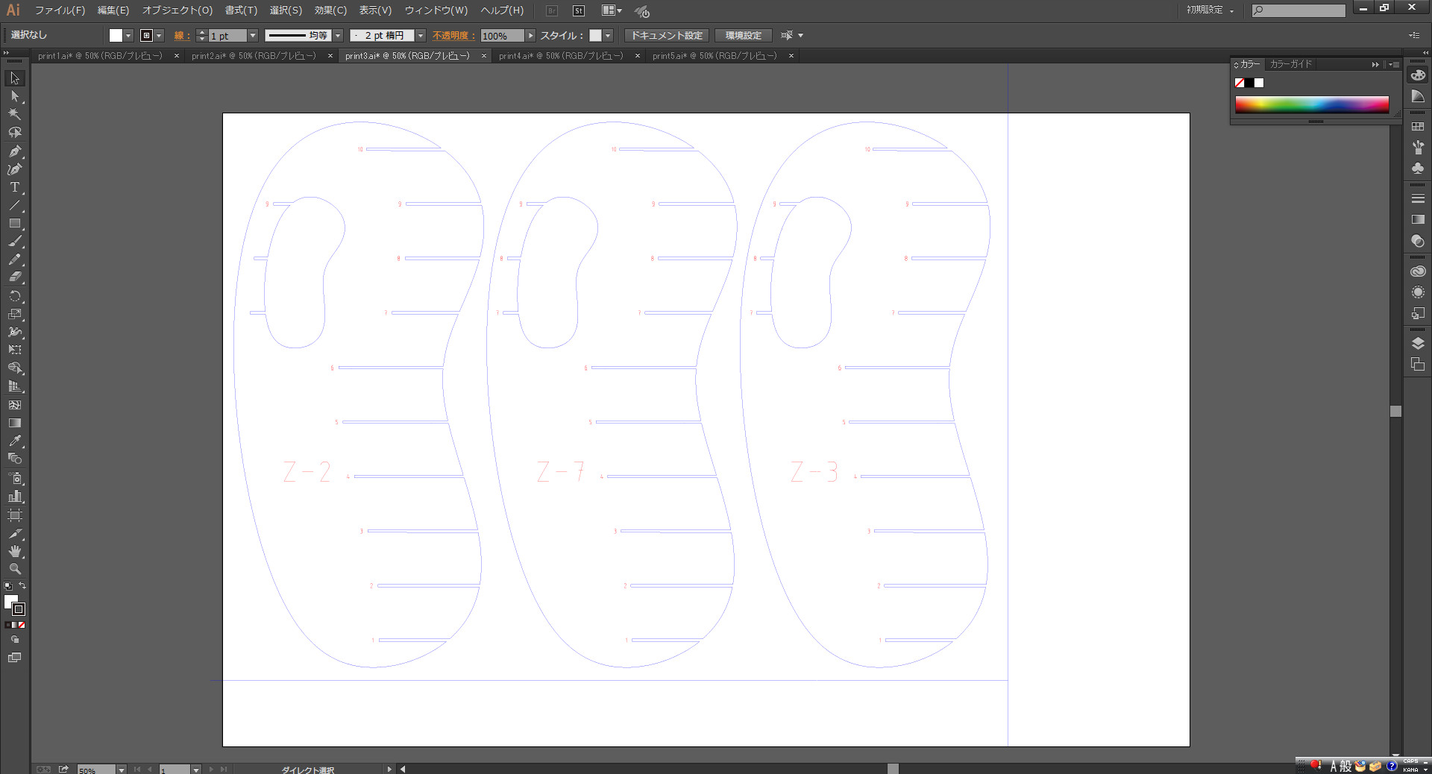Open brush definition 2 pt 楕円 dropdown
This screenshot has height=774, width=1432.
[421, 36]
